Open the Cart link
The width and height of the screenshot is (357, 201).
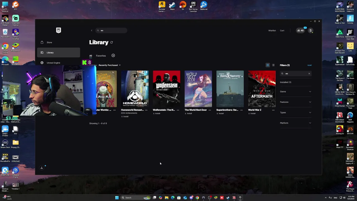tap(282, 30)
